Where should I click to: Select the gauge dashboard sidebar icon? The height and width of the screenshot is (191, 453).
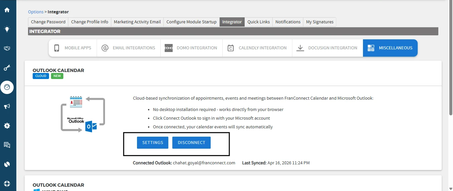click(x=7, y=87)
